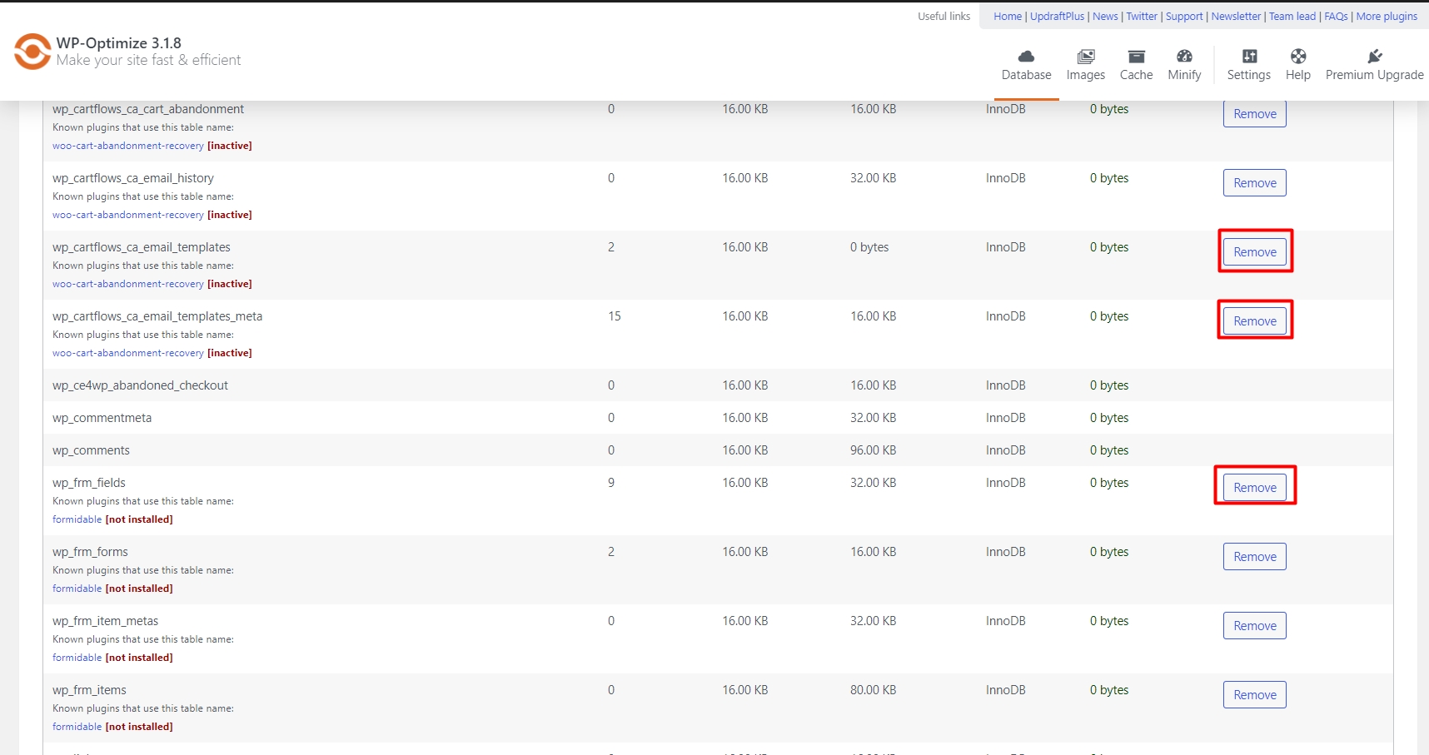The image size is (1429, 755).
Task: Remove the wp_cartflows_ca_email_templates table
Action: [x=1254, y=252]
